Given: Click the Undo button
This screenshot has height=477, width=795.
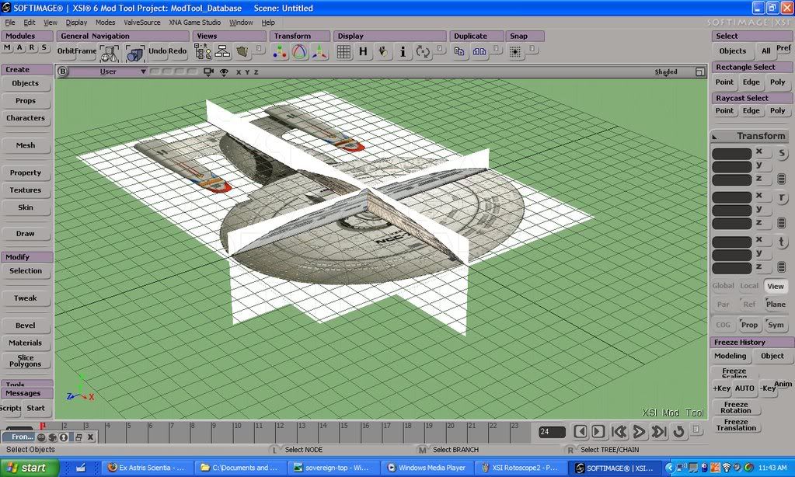Looking at the screenshot, I should coord(158,51).
